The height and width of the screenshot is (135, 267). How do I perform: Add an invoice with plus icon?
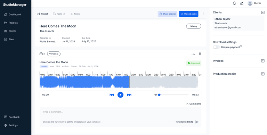pos(263,61)
